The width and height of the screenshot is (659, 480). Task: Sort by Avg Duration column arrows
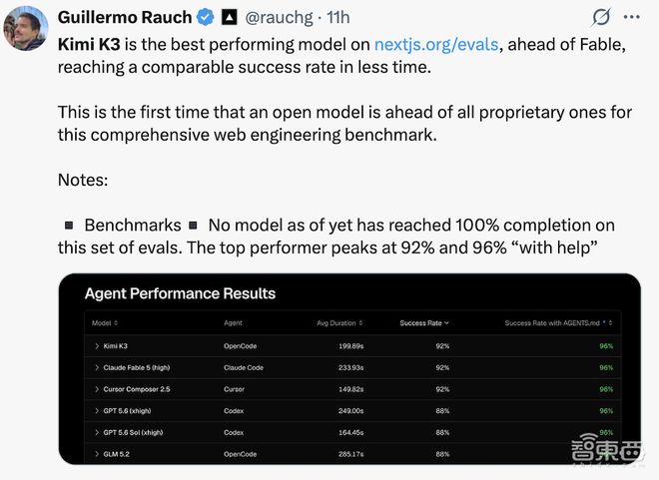coord(360,323)
